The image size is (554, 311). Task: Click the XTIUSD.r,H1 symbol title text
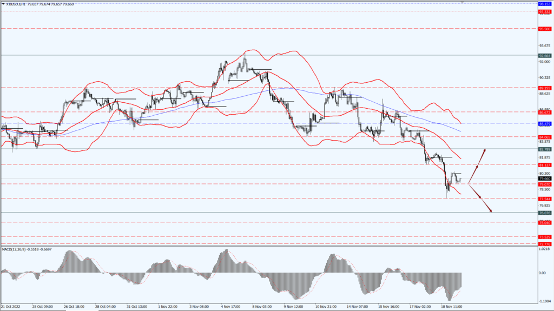pyautogui.click(x=20, y=4)
